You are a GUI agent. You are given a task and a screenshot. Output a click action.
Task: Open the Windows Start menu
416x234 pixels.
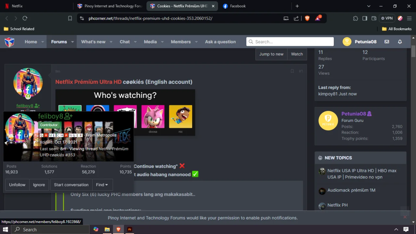pyautogui.click(x=5, y=229)
